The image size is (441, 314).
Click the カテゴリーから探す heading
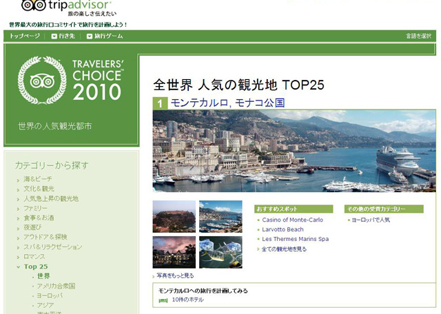pyautogui.click(x=52, y=165)
